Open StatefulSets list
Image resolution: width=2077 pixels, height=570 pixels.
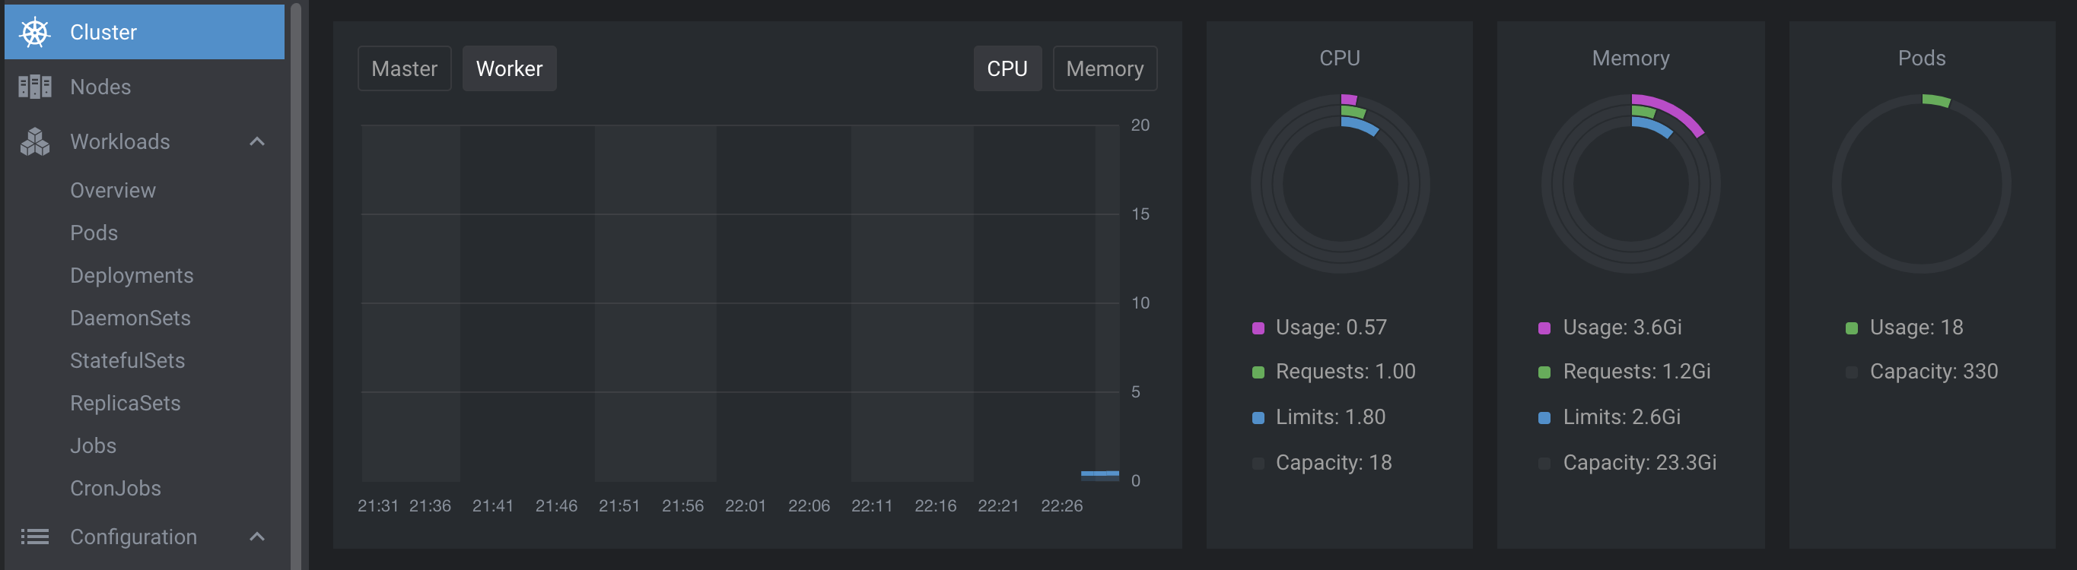[x=127, y=362]
